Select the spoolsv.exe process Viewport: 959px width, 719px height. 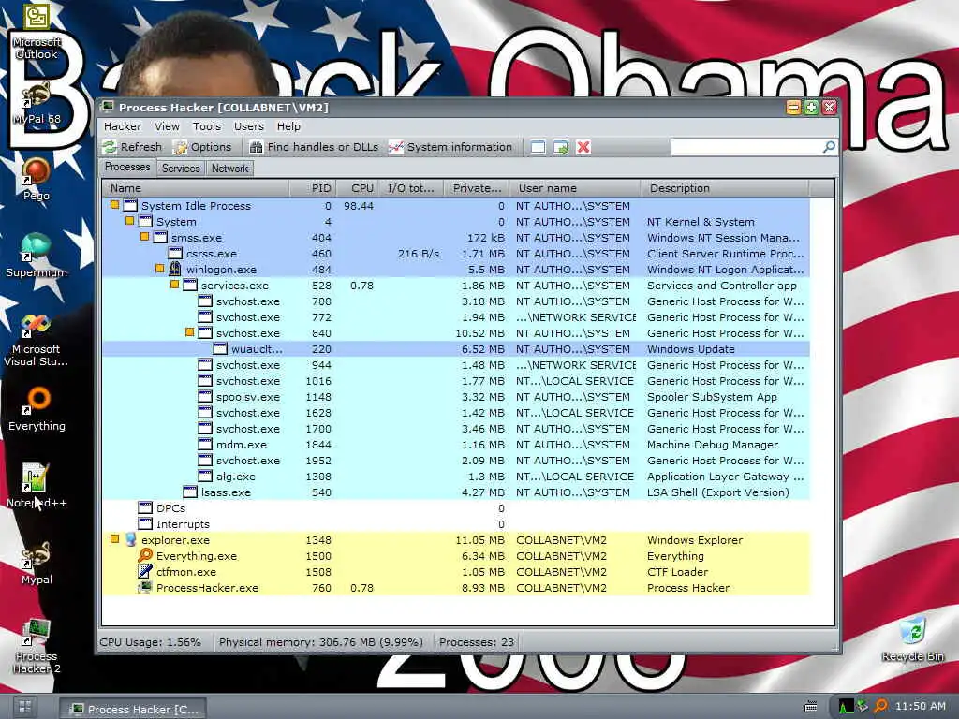click(456, 397)
